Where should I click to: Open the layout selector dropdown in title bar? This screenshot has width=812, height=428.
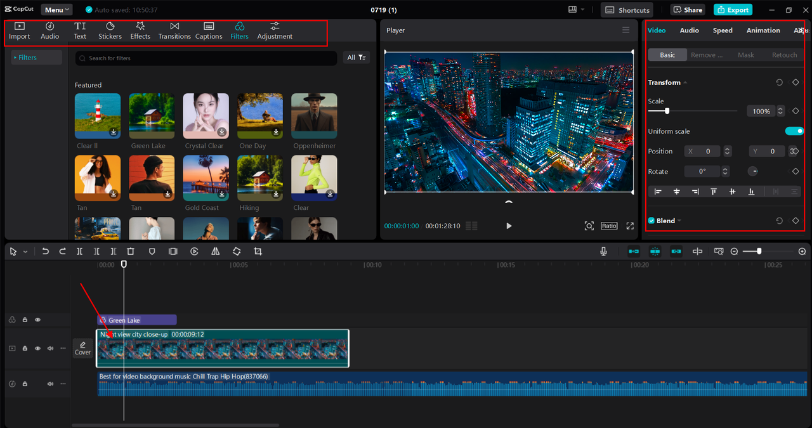(577, 10)
